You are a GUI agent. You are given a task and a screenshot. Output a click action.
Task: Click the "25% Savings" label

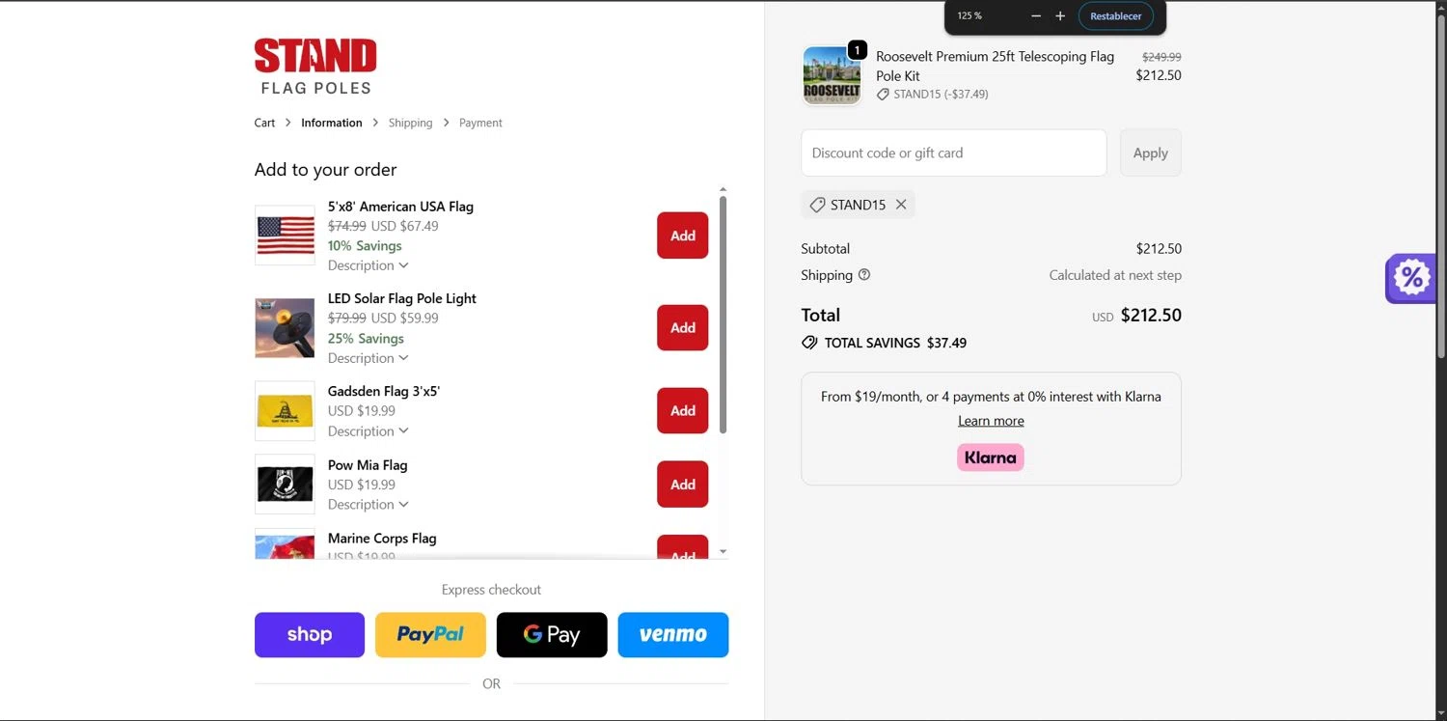tap(366, 339)
